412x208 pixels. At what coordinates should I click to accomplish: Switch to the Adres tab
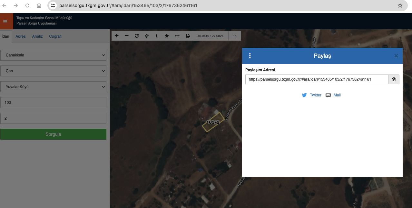tap(21, 36)
